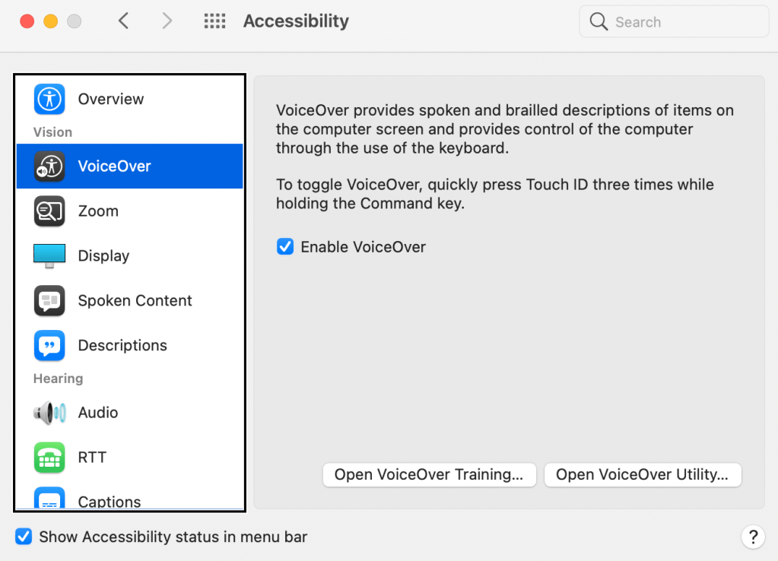Go back with the left chevron
This screenshot has width=778, height=561.
coord(124,21)
